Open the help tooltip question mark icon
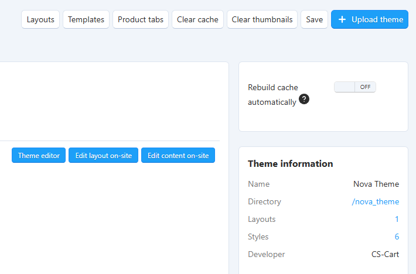Screen dimensions: 416x274 304,100
